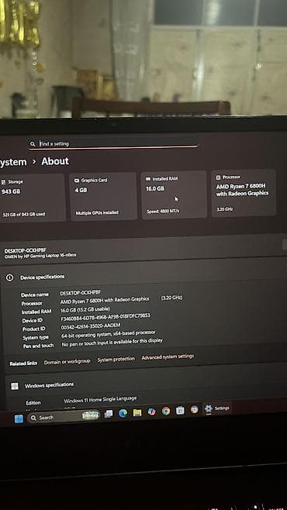The width and height of the screenshot is (287, 510).
Task: Click the OMEN by HP Gaming Laptop text
Action: tap(40, 256)
